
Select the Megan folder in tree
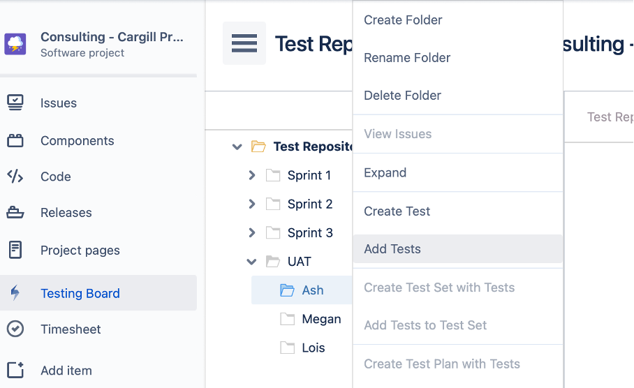(x=320, y=319)
